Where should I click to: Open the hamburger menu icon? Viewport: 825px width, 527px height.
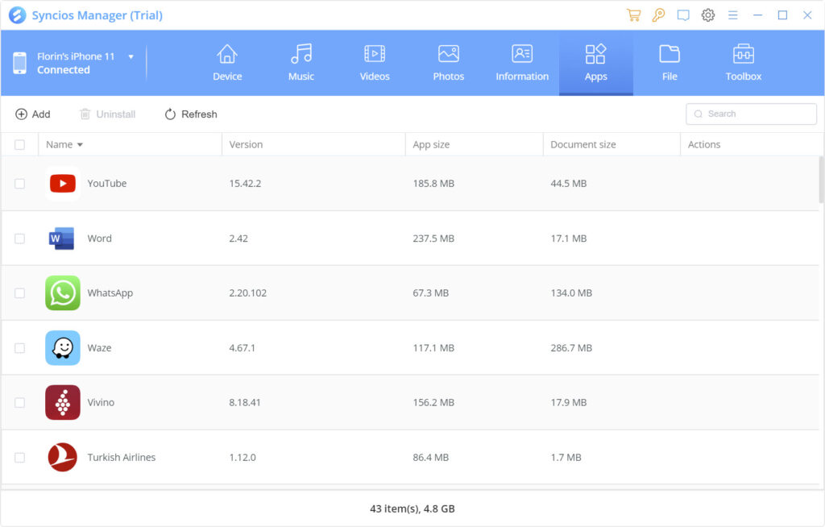click(x=733, y=15)
